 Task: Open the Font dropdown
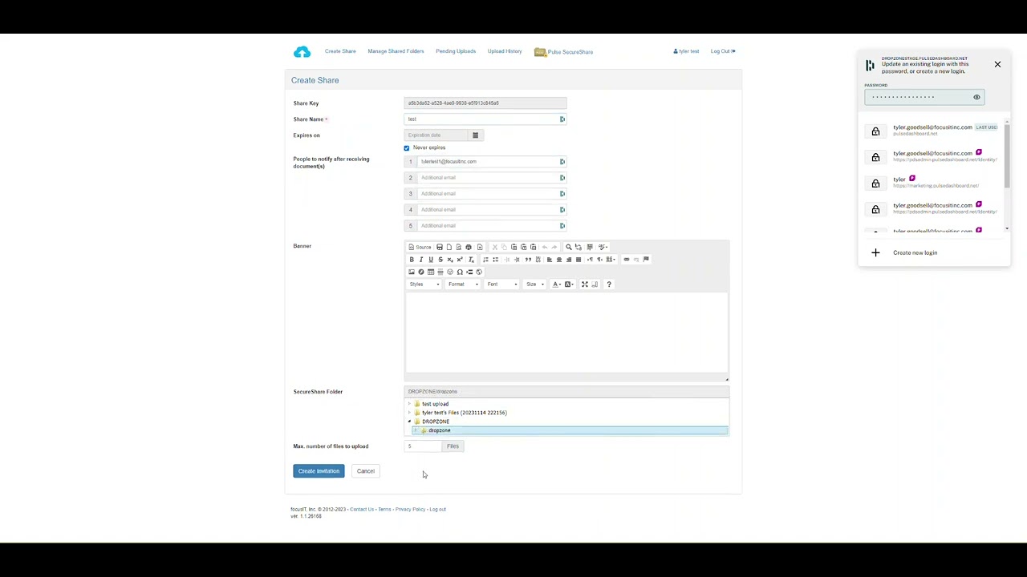point(502,284)
